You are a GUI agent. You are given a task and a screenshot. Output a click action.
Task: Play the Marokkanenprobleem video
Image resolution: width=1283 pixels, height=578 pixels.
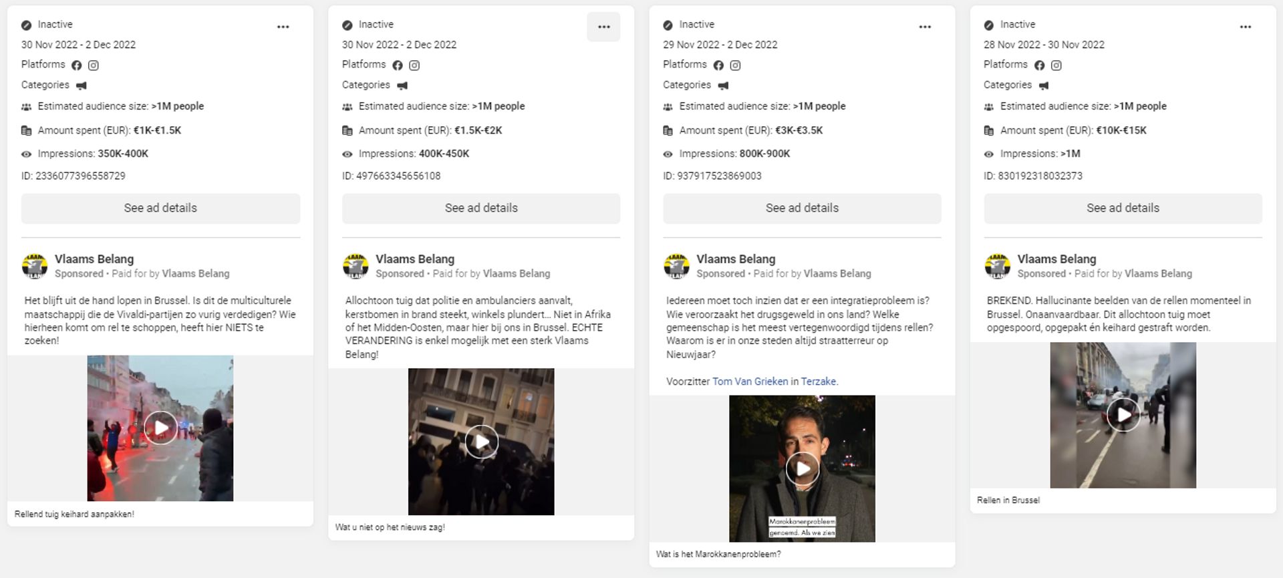(x=802, y=468)
